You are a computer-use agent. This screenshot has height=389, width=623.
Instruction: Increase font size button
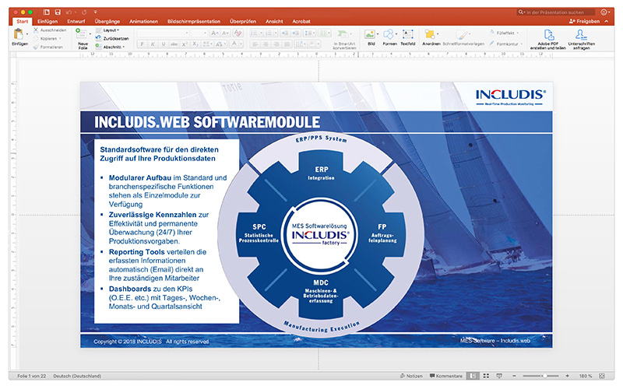[x=215, y=33]
